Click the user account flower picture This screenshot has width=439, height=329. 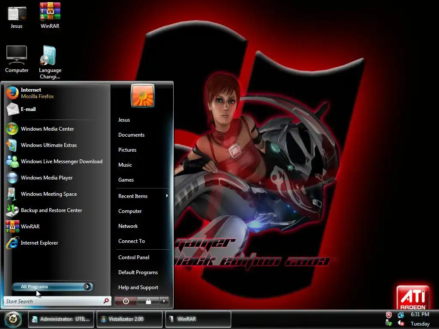[x=142, y=96]
